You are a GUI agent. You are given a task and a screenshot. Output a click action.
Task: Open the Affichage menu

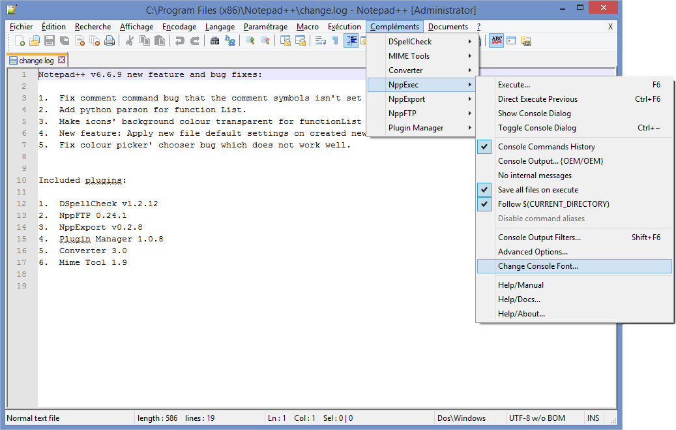click(x=137, y=27)
